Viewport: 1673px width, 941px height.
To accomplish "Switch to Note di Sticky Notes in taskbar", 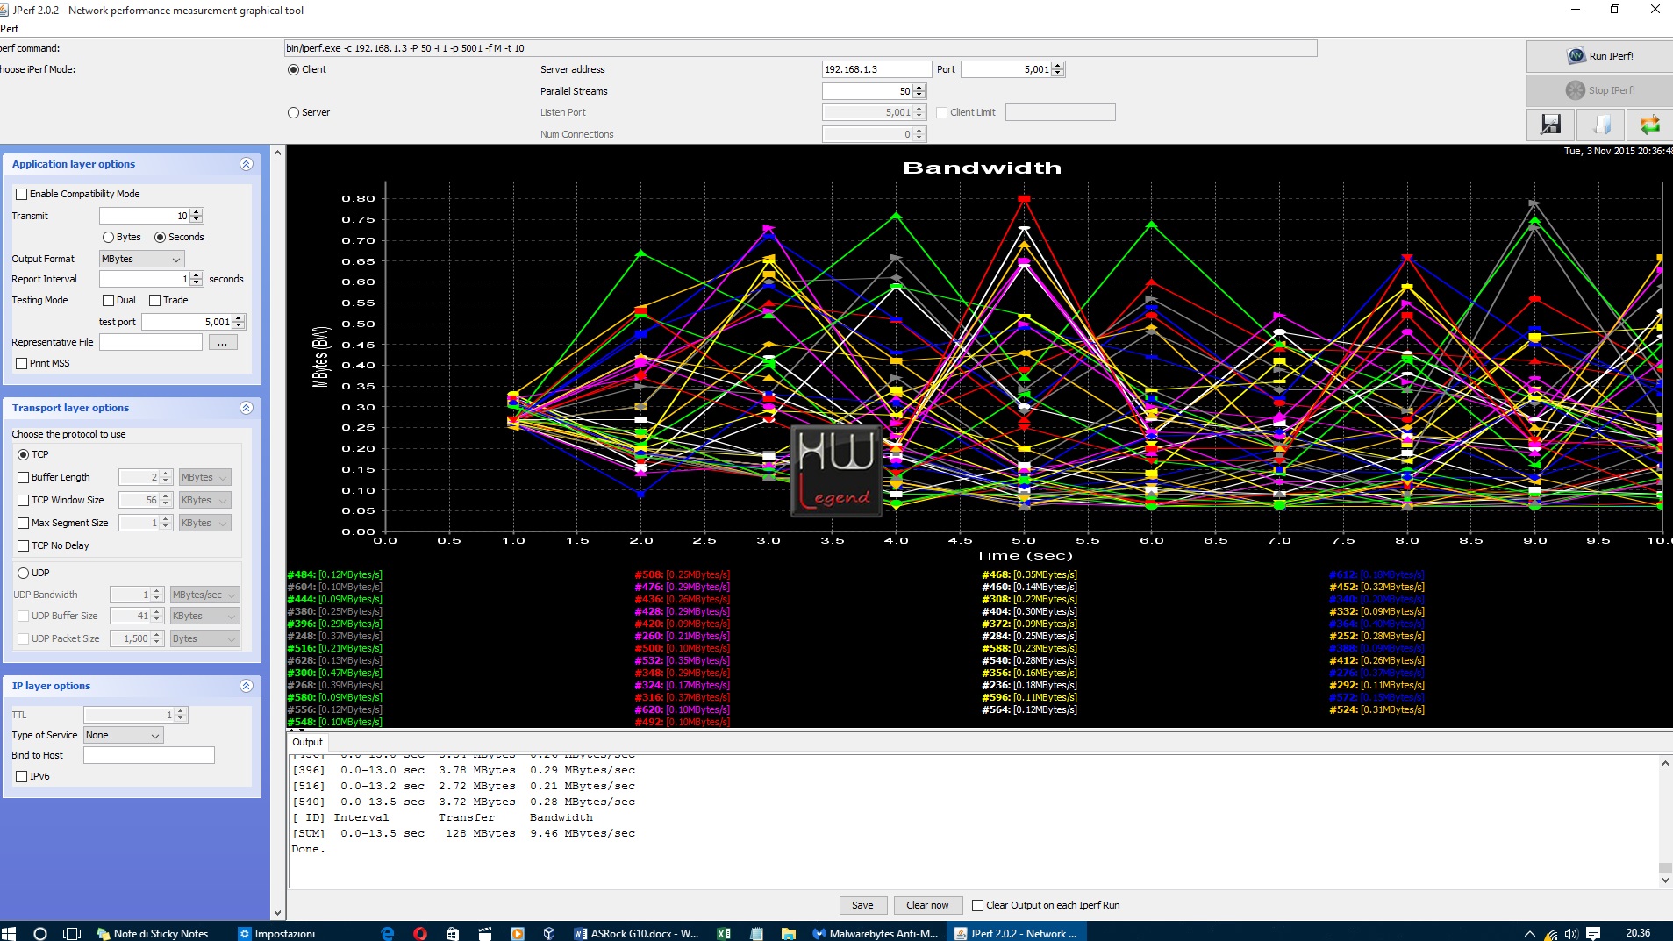I will 153,933.
